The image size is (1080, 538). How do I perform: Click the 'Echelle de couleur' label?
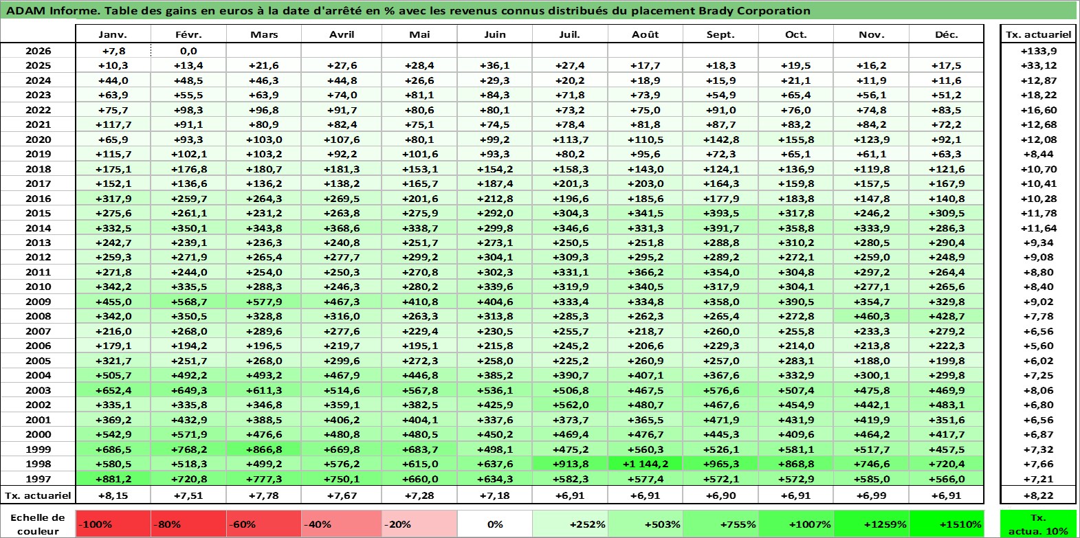pos(38,524)
